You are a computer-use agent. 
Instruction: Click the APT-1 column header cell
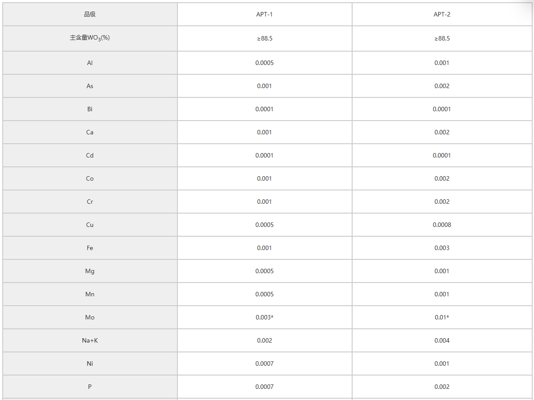click(x=265, y=14)
